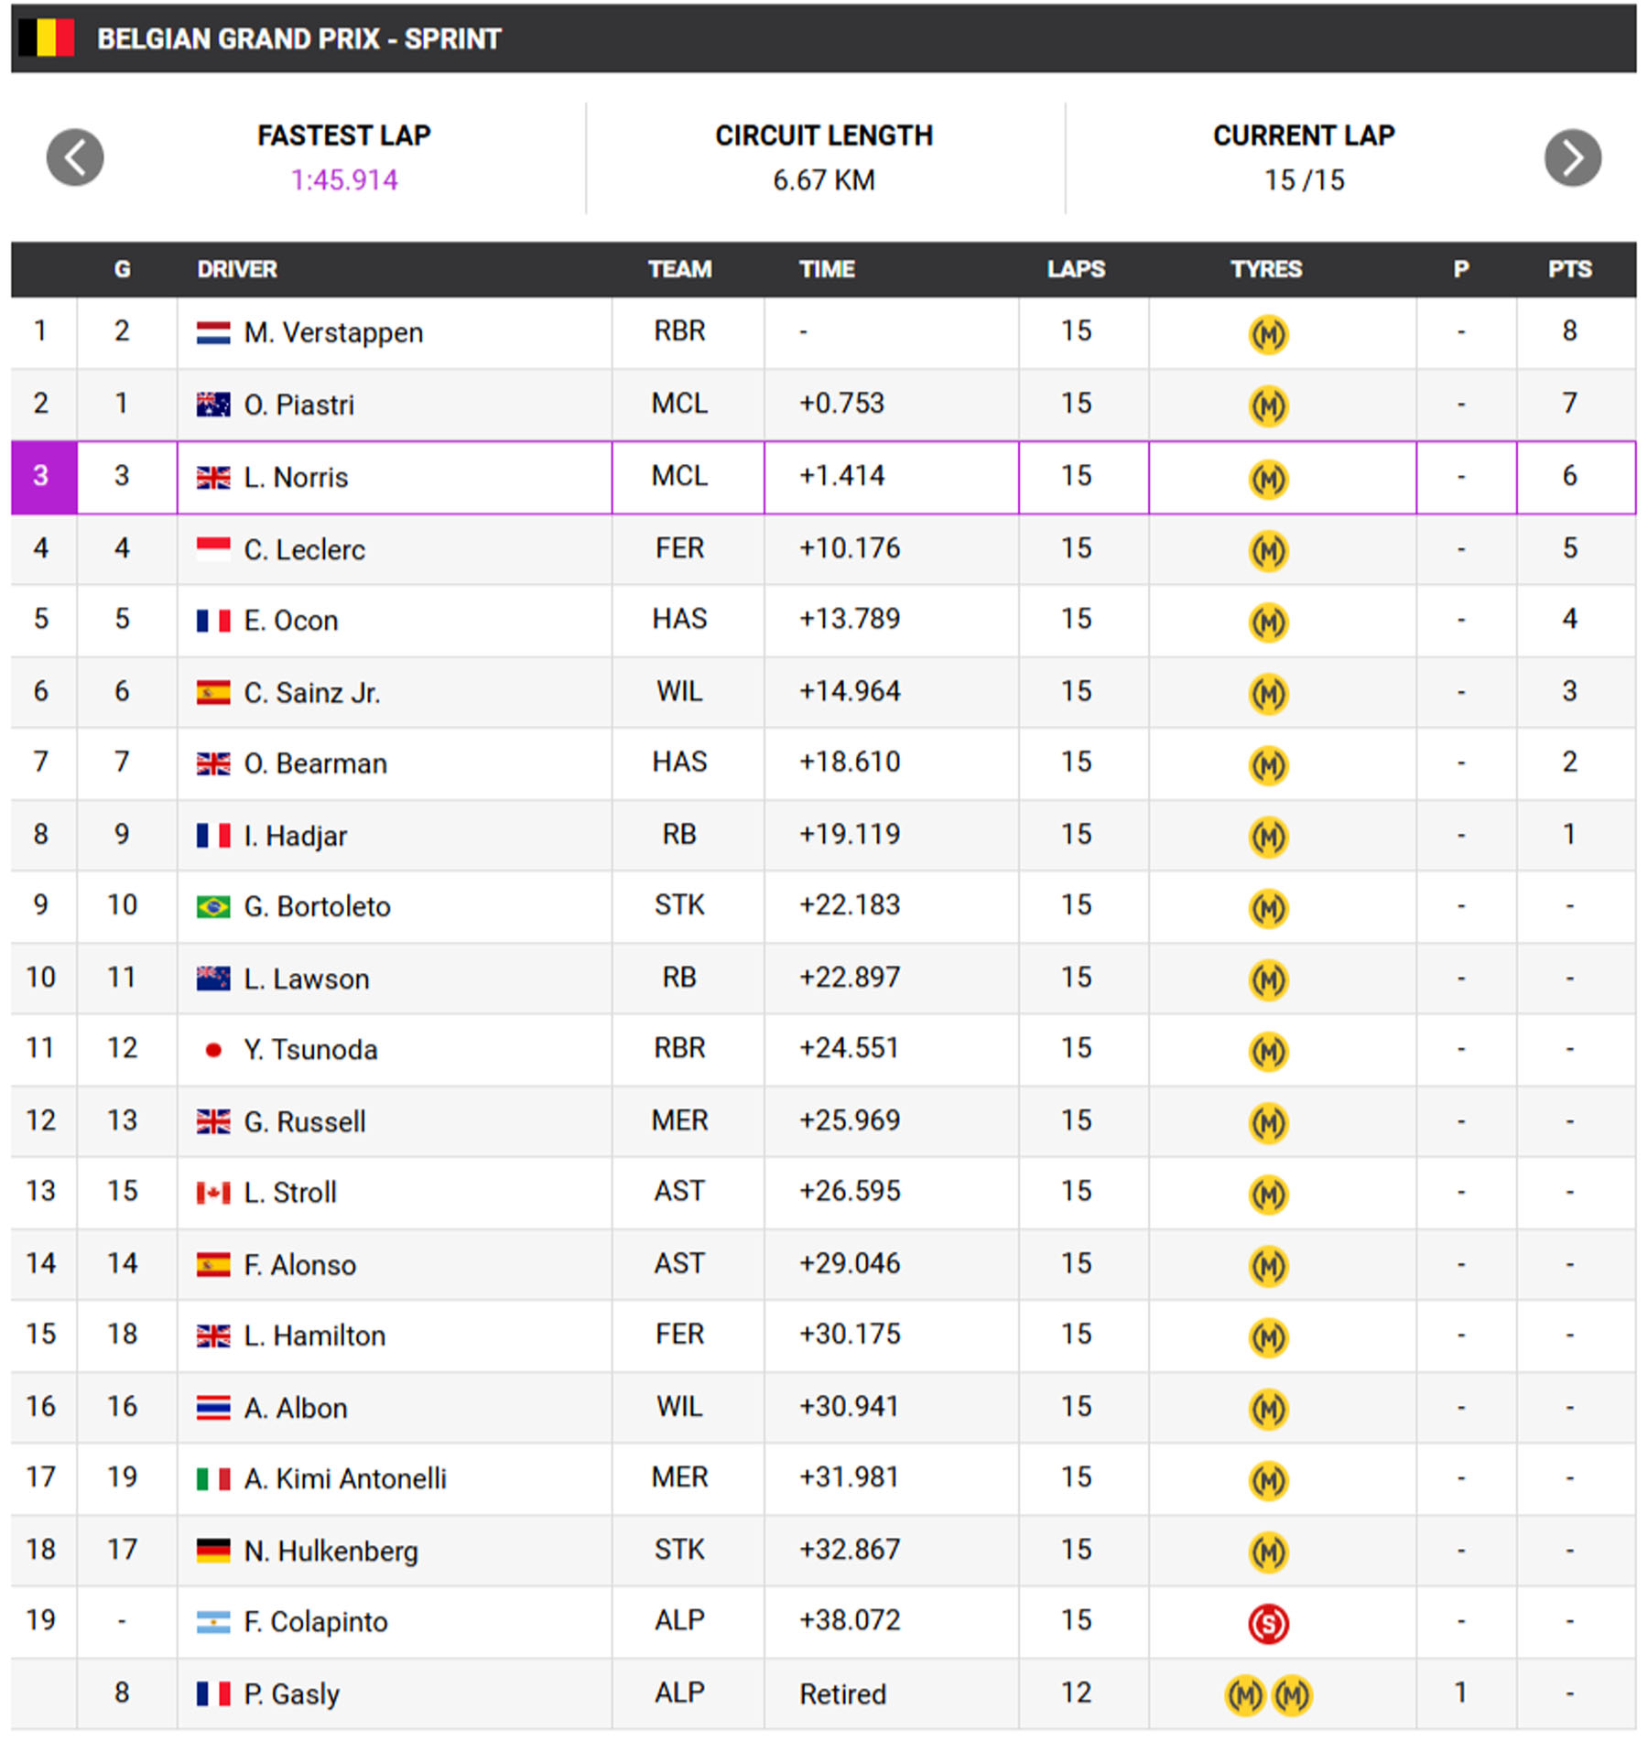This screenshot has width=1648, height=1752.
Task: Click Gasly's second medium tyre icon
Action: point(1291,1695)
